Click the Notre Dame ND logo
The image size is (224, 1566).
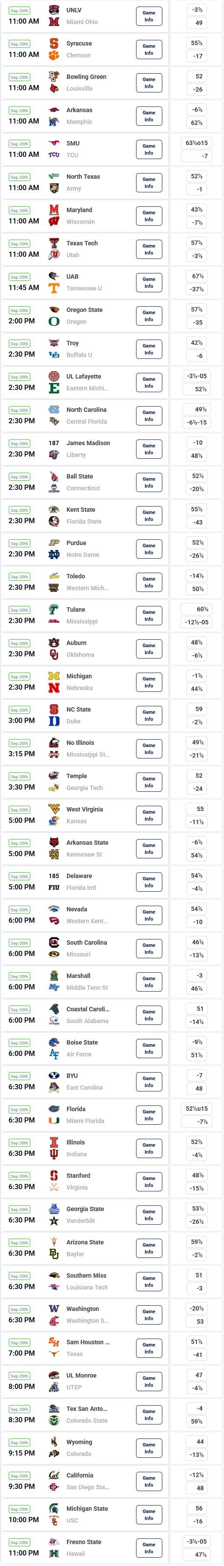54,555
